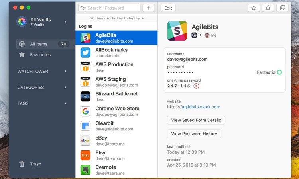Click View Password History button
Viewport: 299px width, 179px height.
point(194,134)
